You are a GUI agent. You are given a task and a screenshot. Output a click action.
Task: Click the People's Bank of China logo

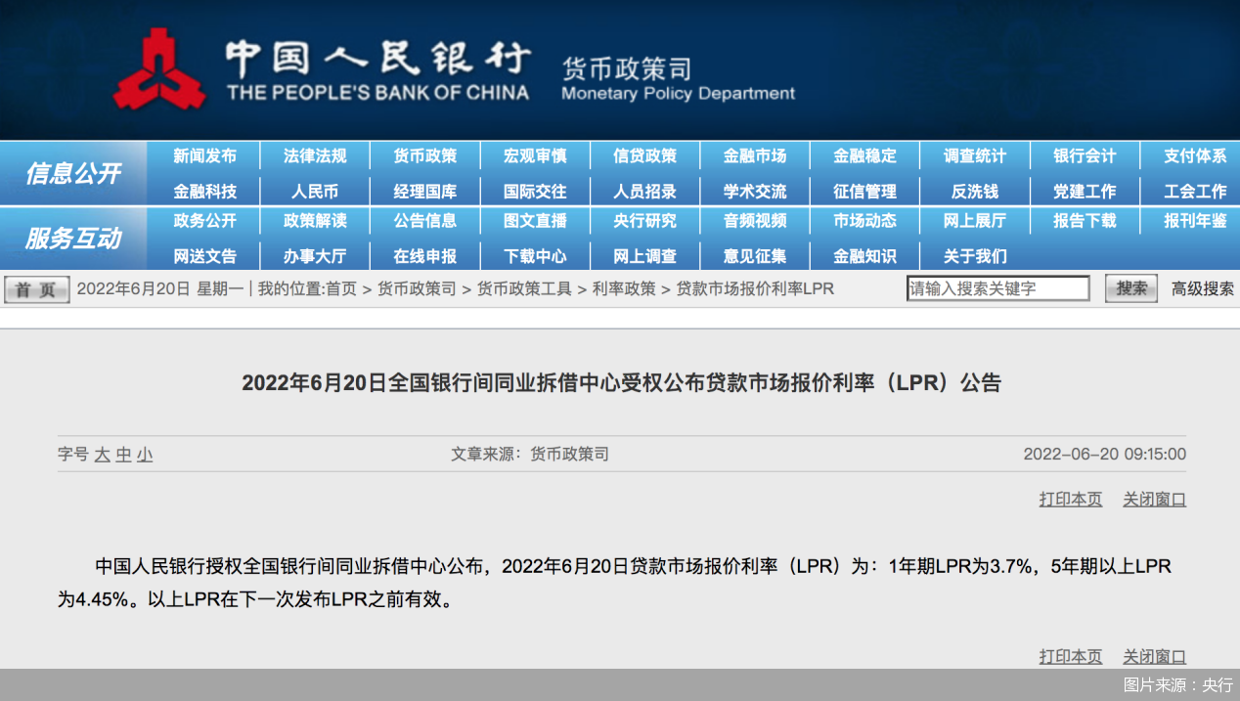point(159,68)
